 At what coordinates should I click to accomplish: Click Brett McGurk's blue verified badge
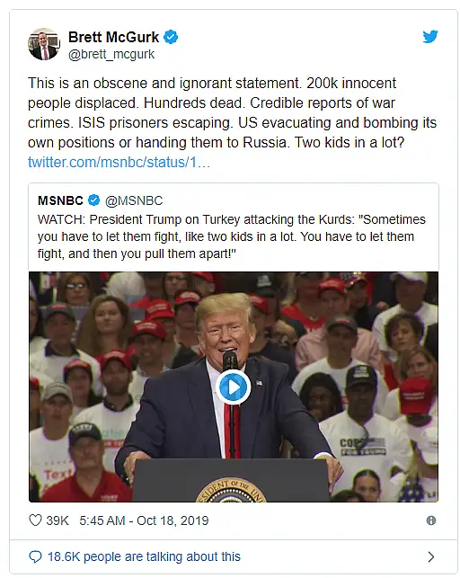(171, 37)
